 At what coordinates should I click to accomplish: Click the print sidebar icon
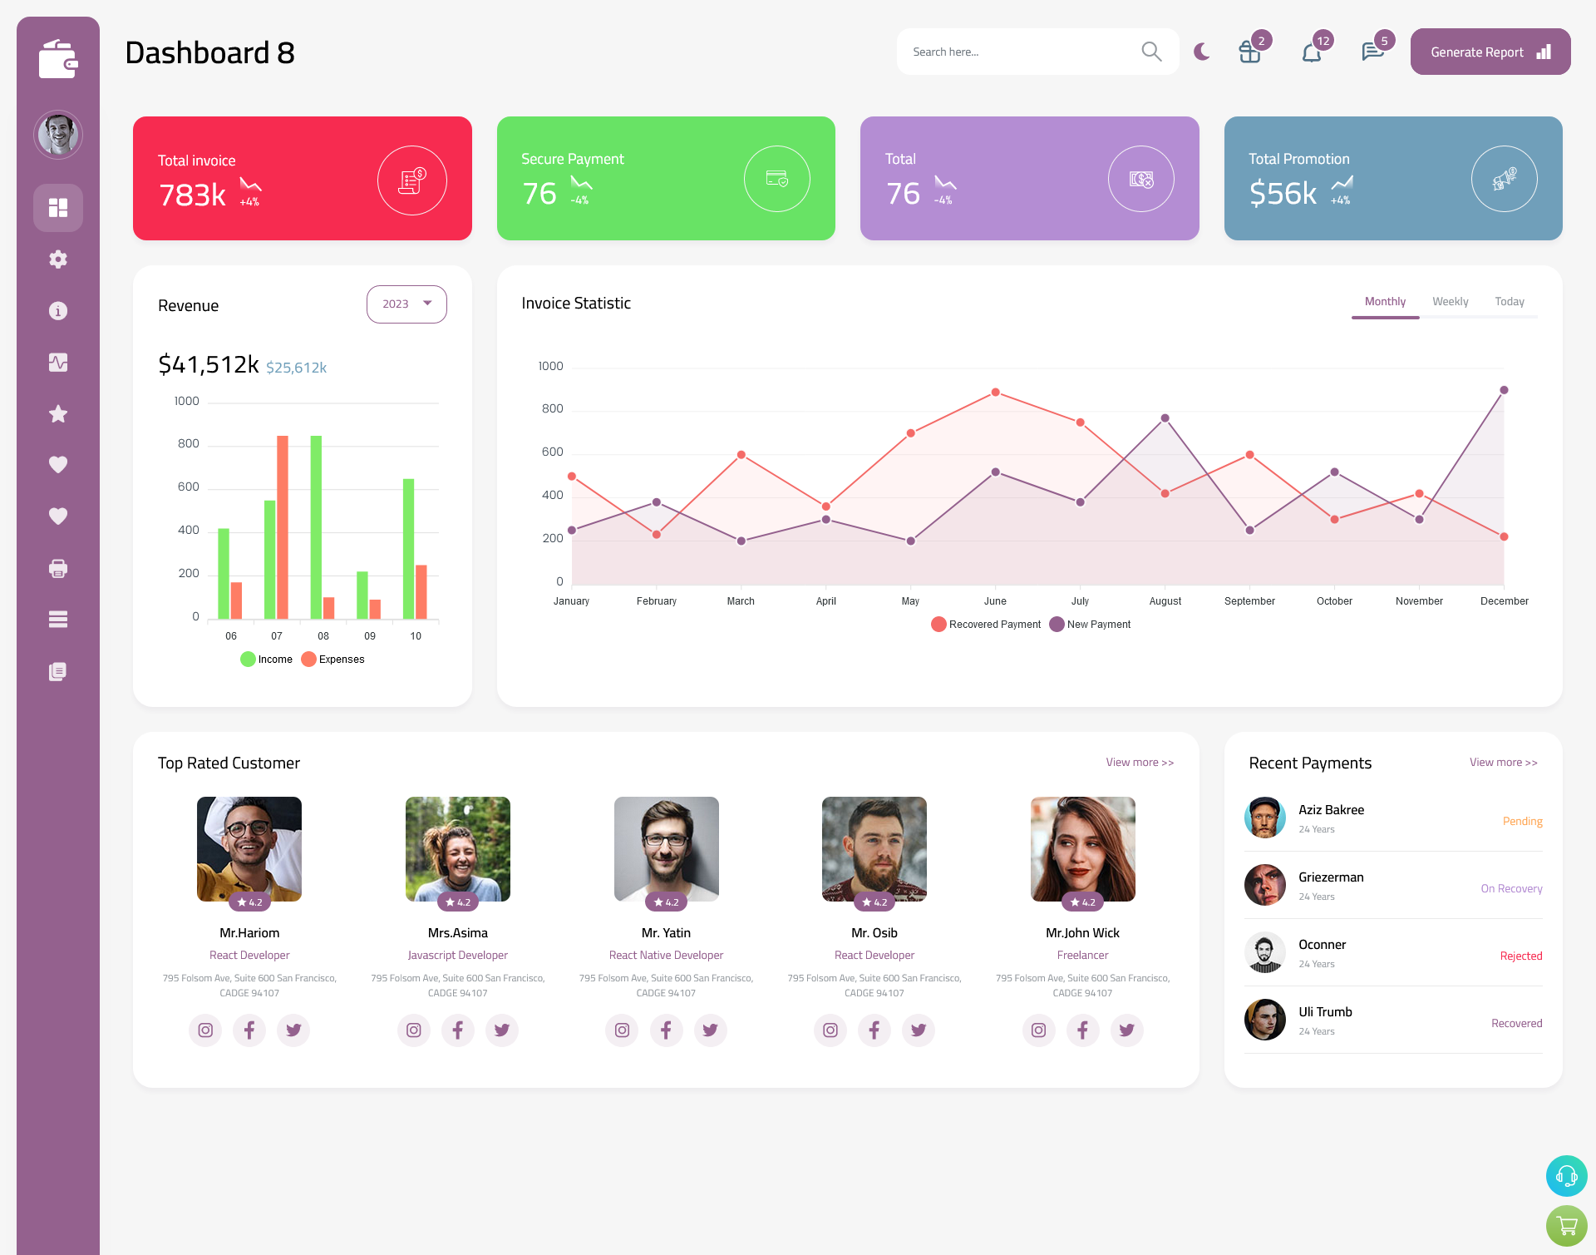58,568
